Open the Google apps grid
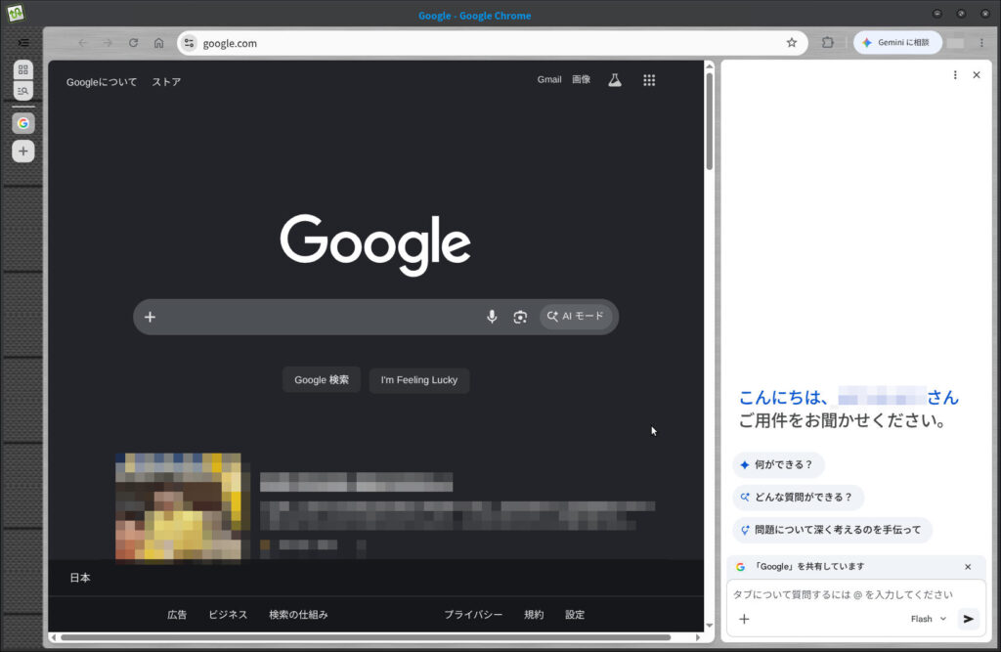This screenshot has height=652, width=1001. pyautogui.click(x=649, y=80)
